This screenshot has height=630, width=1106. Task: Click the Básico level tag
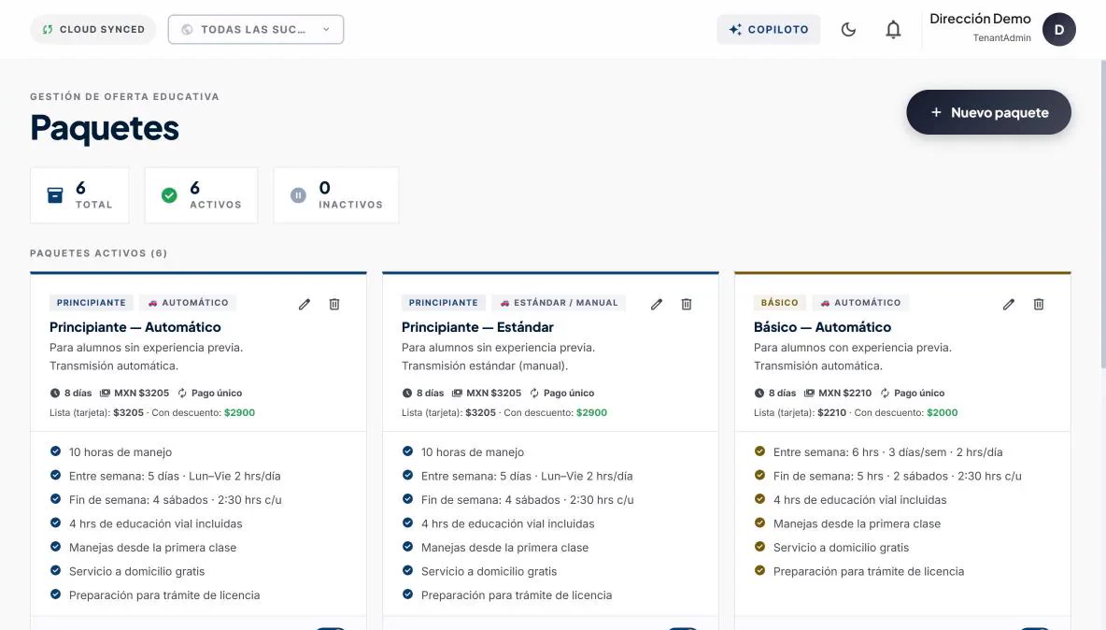(x=779, y=303)
